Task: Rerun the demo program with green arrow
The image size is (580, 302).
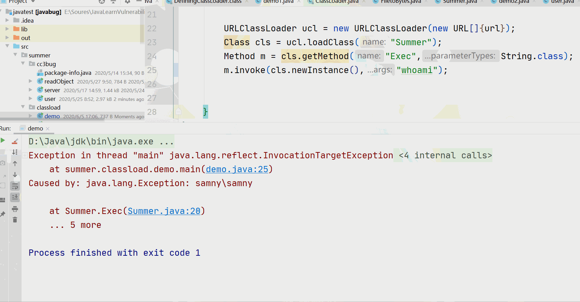Action: [x=3, y=141]
